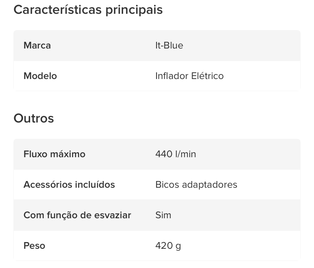314x268 pixels.
Task: Click the 'Inflador Elétrico' model value
Action: 189,76
